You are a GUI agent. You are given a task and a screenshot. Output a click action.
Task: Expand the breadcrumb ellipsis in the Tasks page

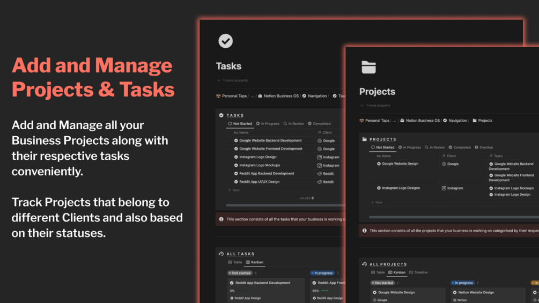pyautogui.click(x=252, y=96)
